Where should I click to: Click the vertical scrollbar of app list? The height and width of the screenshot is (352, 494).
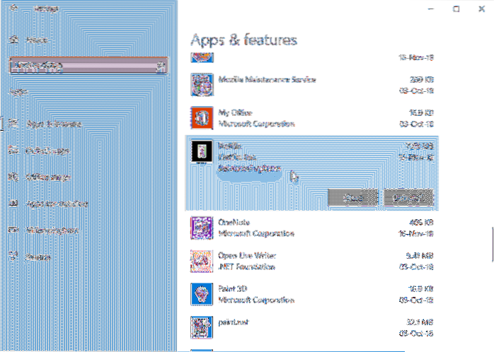(492, 245)
